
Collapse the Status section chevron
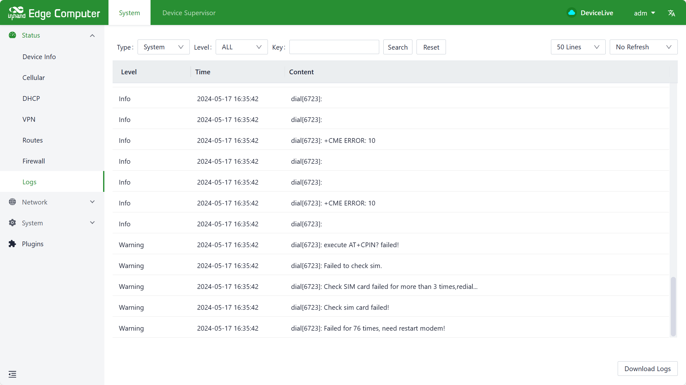tap(92, 35)
